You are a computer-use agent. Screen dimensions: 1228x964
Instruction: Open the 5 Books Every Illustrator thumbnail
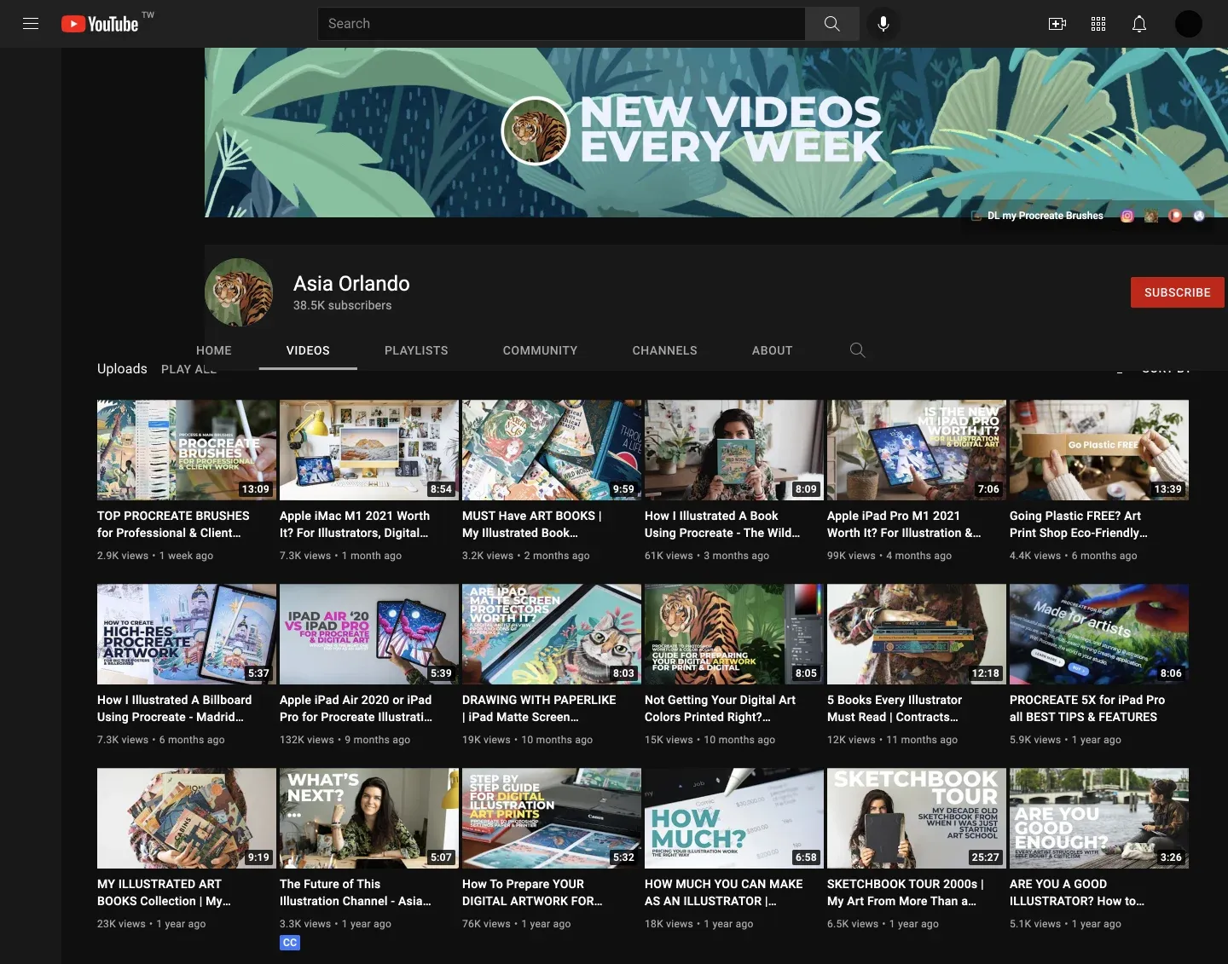tap(917, 634)
